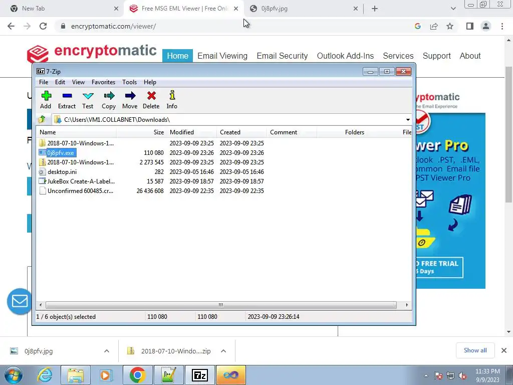Open Outlook Add-Ins nav link
Image resolution: width=513 pixels, height=385 pixels.
345,56
